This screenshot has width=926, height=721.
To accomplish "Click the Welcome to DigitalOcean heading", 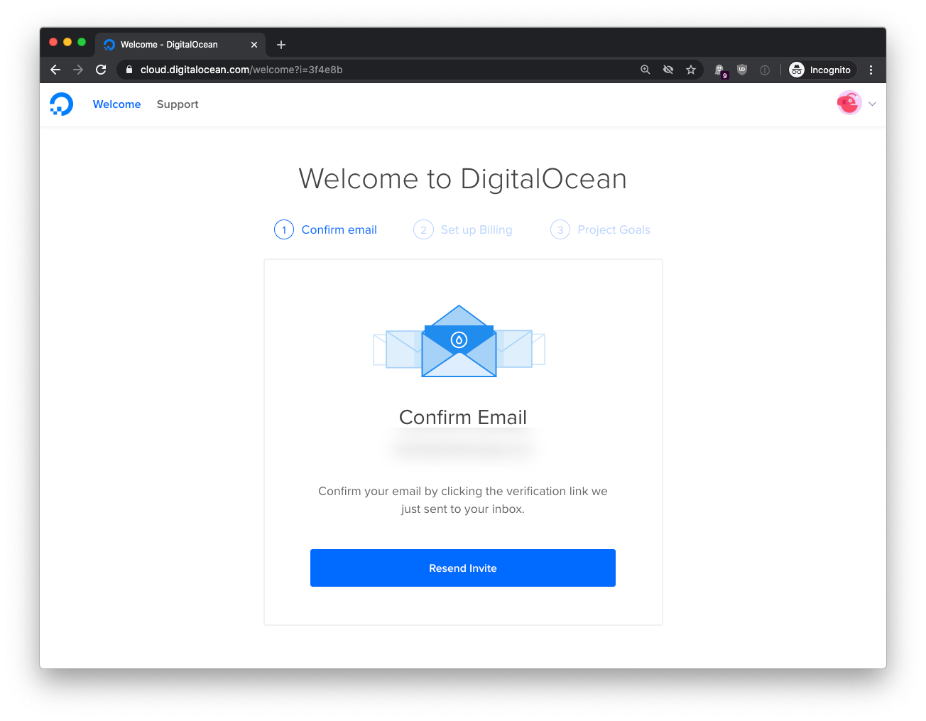I will tap(463, 179).
